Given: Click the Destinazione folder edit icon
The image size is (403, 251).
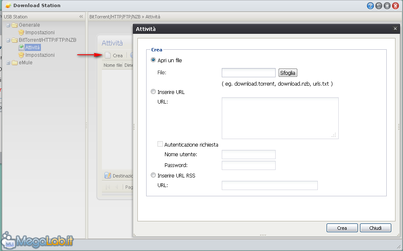Looking at the screenshot, I should click(108, 176).
